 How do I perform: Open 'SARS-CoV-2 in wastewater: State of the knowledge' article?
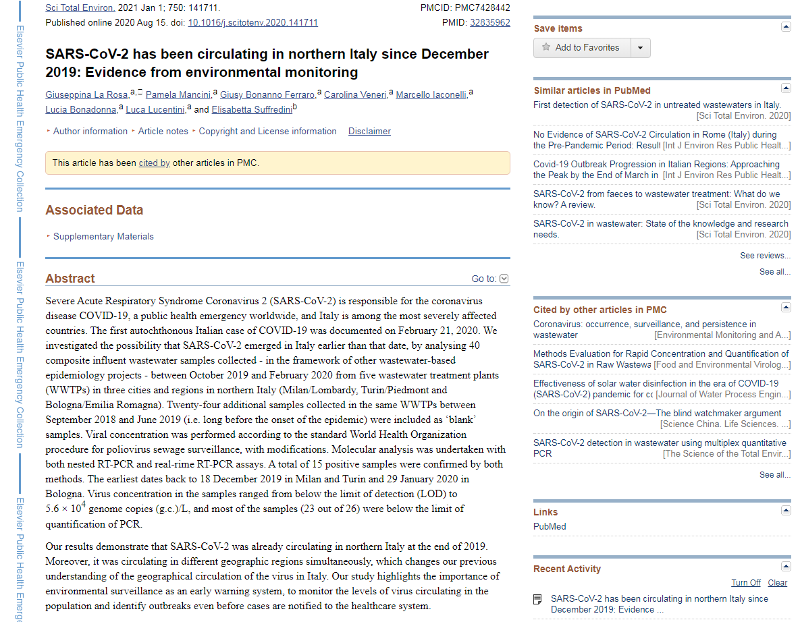661,229
